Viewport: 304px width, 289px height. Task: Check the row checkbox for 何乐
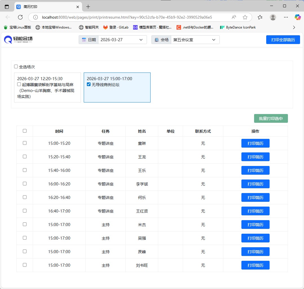(25, 197)
